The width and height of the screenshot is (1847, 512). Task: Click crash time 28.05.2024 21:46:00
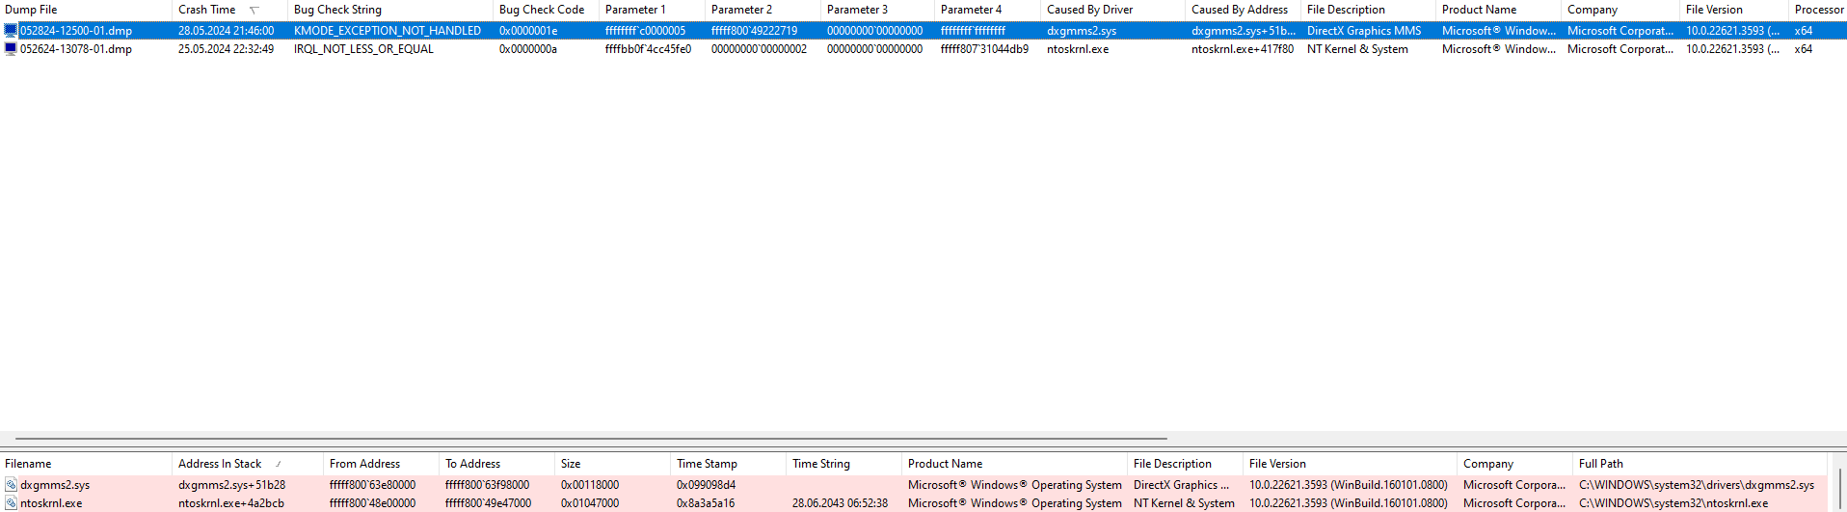tap(226, 31)
